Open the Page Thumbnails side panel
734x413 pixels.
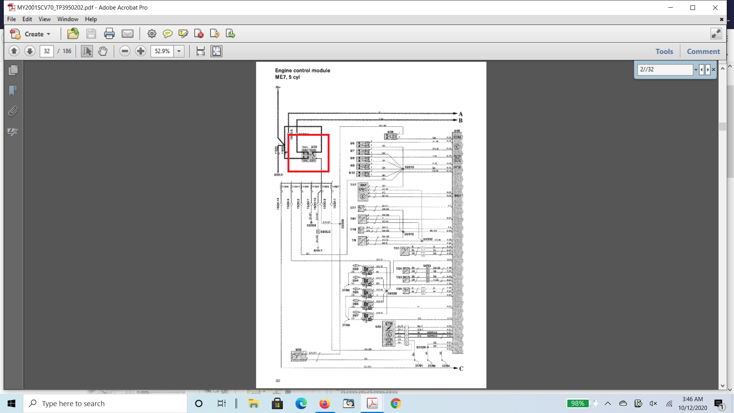pos(13,70)
